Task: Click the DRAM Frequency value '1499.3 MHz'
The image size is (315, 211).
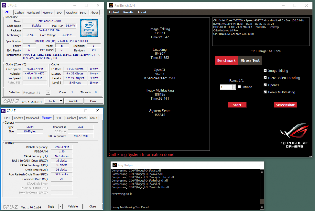Action: (x=61, y=147)
